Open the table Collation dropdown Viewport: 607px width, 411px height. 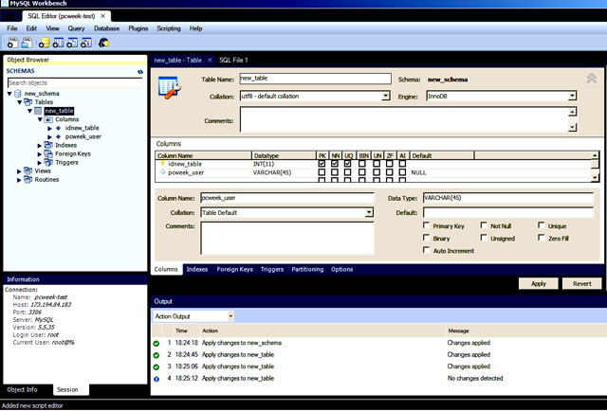[x=386, y=96]
